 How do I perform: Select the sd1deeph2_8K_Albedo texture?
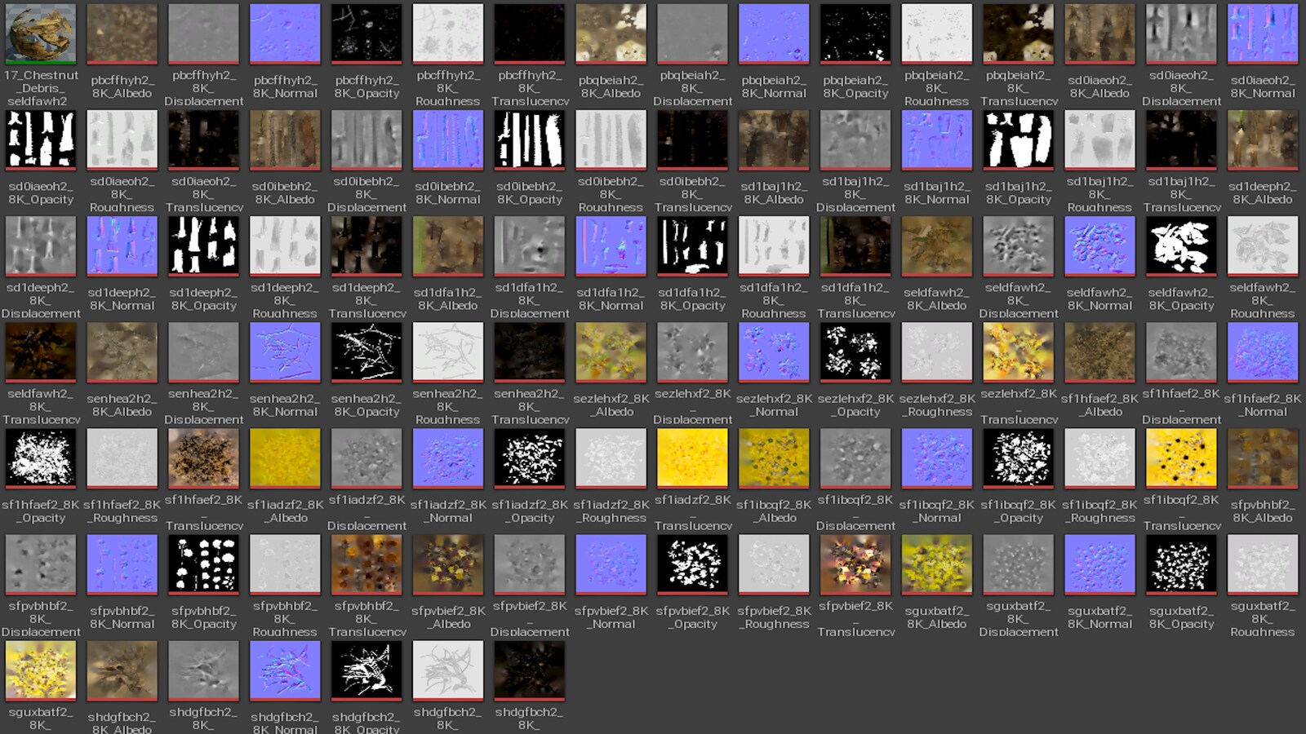click(1263, 139)
